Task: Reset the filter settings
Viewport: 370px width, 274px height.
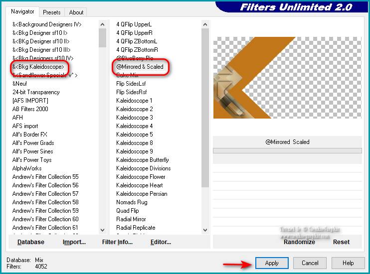Action: click(x=341, y=242)
